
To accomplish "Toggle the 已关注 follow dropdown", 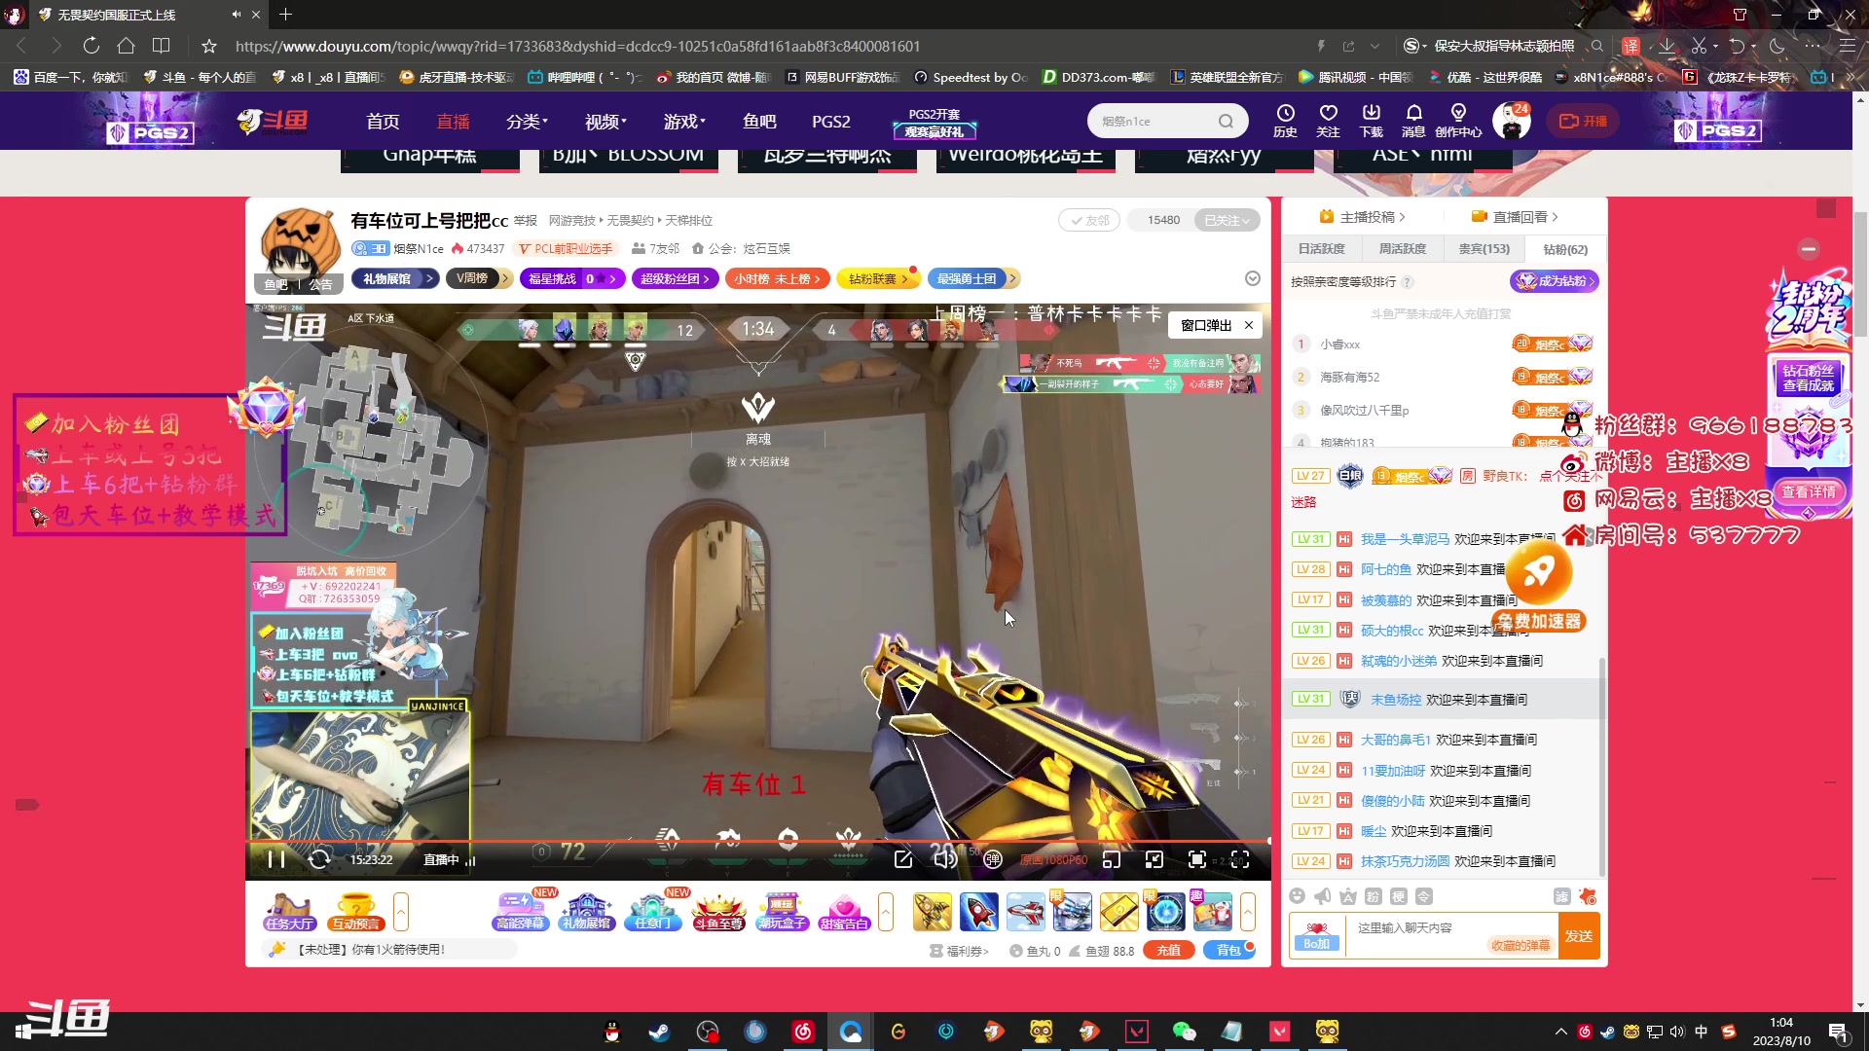I will coord(1227,220).
